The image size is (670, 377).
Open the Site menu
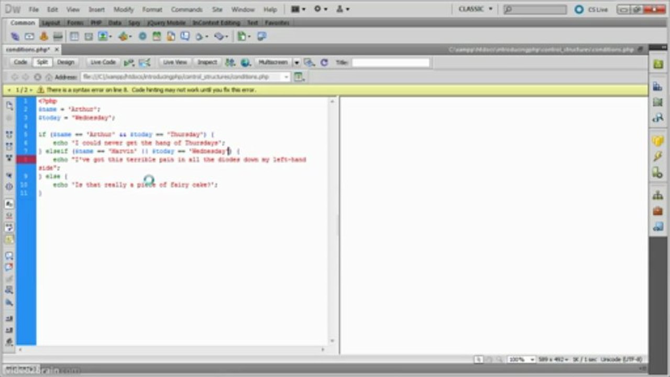click(x=217, y=9)
